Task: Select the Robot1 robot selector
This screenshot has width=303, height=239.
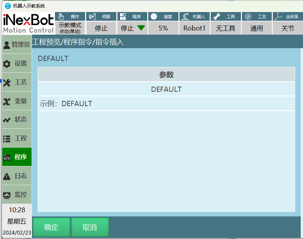Action: tap(194, 28)
